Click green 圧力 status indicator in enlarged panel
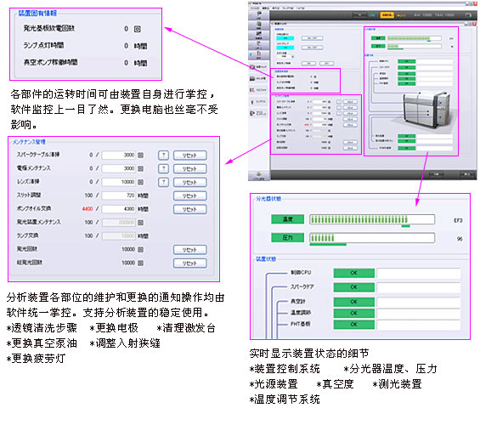The image size is (480, 442). coord(287,238)
